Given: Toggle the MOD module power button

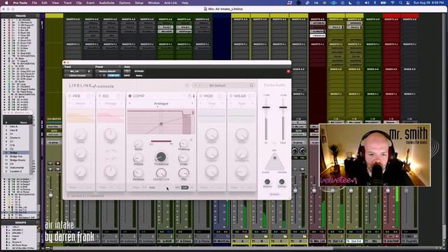Looking at the screenshot, I should (x=201, y=96).
